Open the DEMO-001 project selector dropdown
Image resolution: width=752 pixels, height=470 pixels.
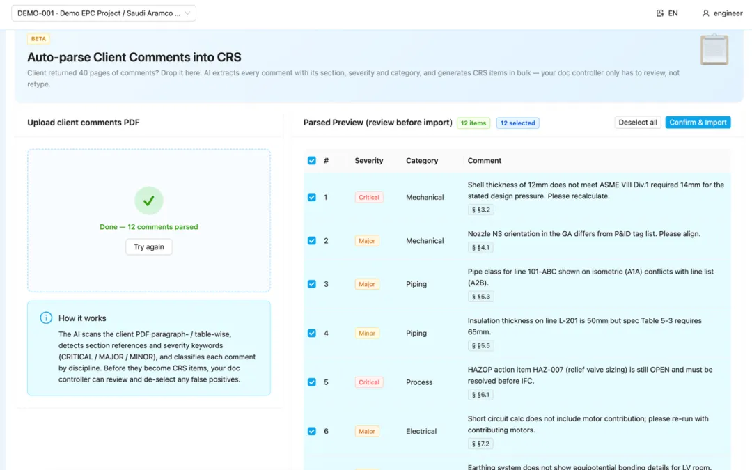coord(104,13)
